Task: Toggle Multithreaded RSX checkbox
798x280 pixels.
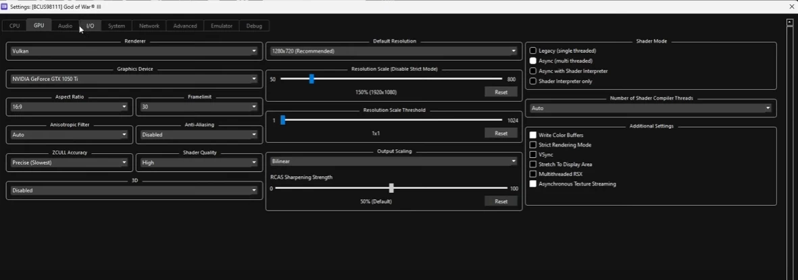Action: tap(533, 174)
